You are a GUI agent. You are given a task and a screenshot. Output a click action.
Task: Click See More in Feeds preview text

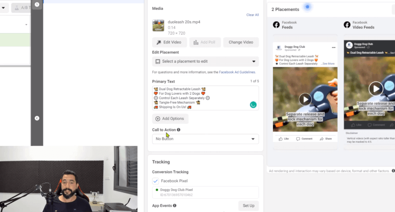coord(328,64)
